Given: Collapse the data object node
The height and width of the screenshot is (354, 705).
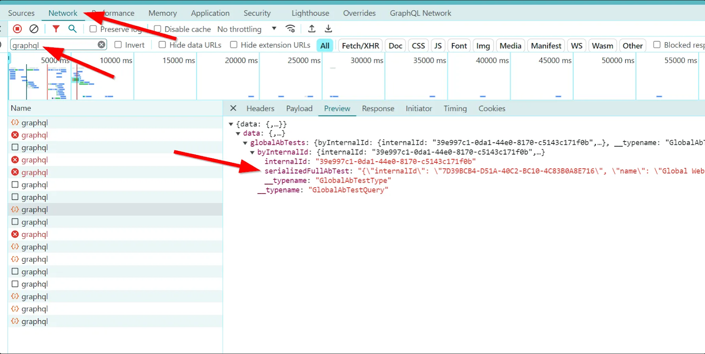Looking at the screenshot, I should click(x=238, y=133).
